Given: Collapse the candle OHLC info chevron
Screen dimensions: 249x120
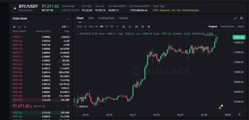Looking at the screenshot, I should (77, 34).
